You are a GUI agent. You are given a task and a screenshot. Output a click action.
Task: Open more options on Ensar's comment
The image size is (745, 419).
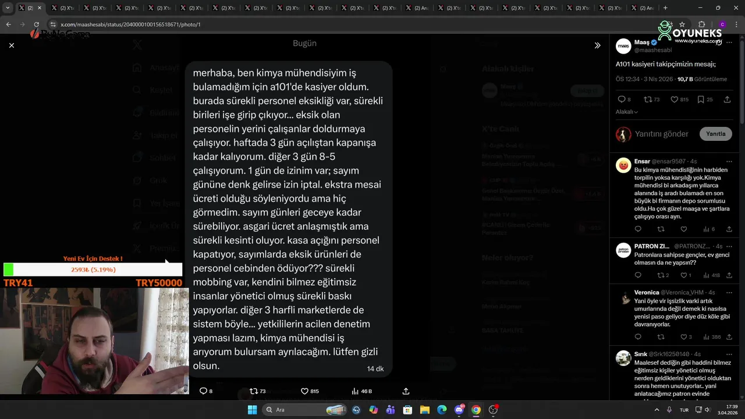tap(729, 161)
